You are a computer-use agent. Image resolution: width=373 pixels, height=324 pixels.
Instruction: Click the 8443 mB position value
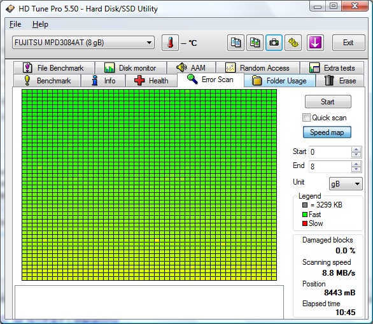click(x=339, y=293)
